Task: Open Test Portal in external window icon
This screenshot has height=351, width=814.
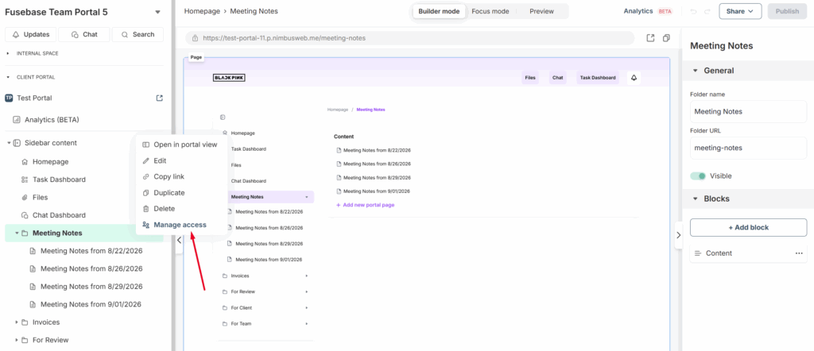Action: pos(160,98)
